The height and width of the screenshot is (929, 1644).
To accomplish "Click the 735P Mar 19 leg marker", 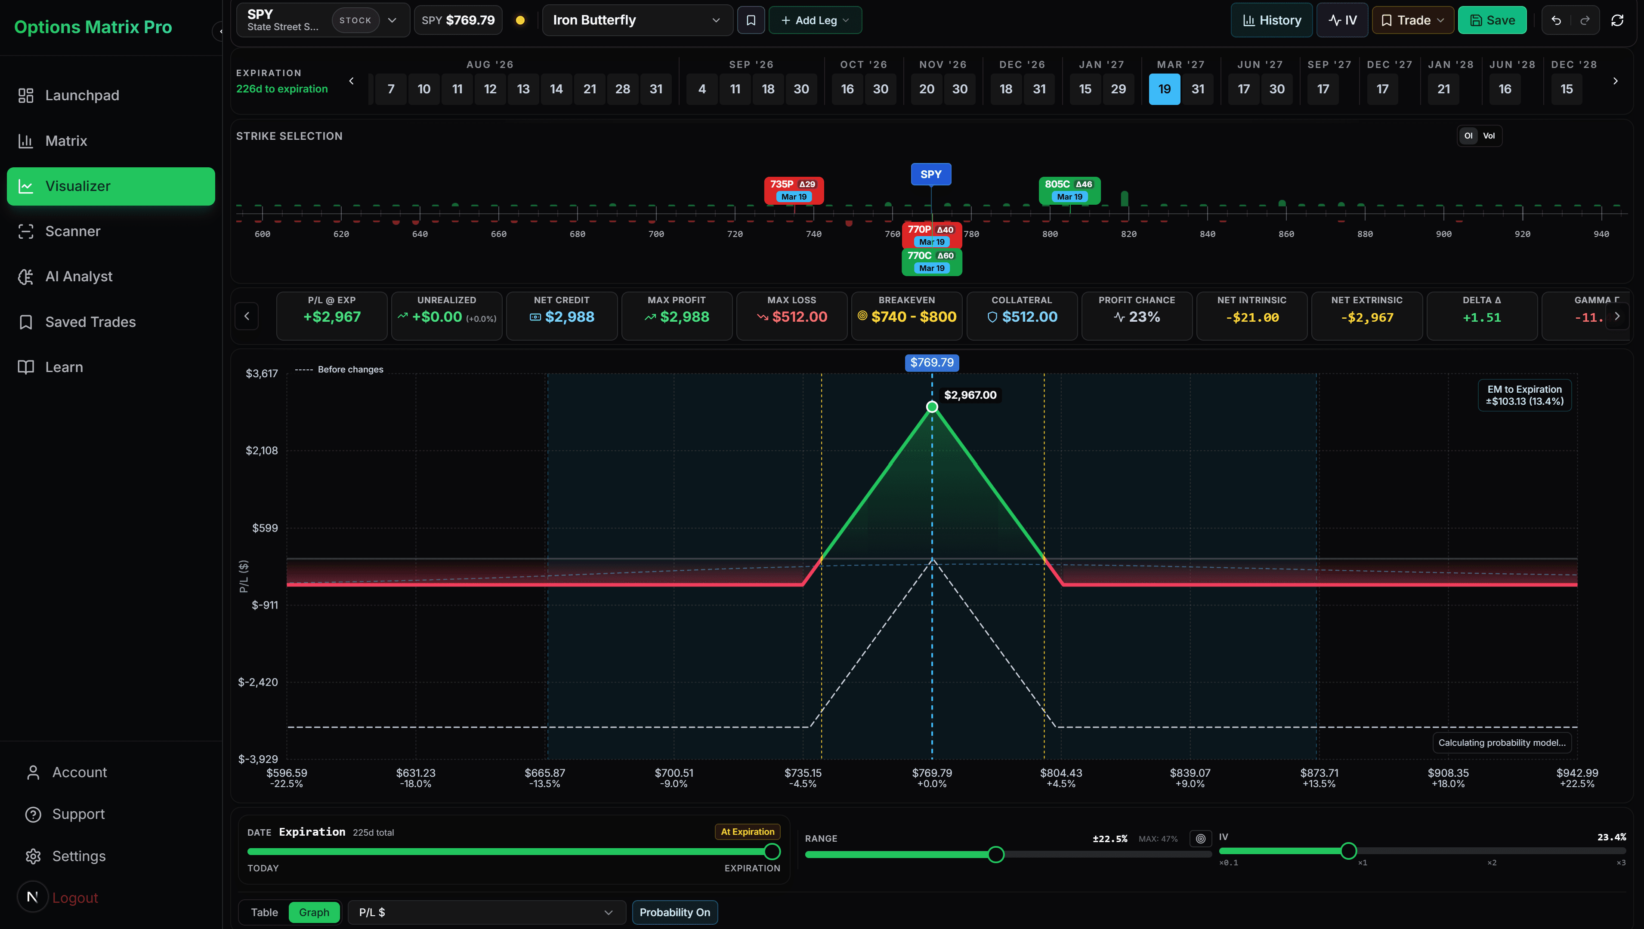I will (794, 190).
